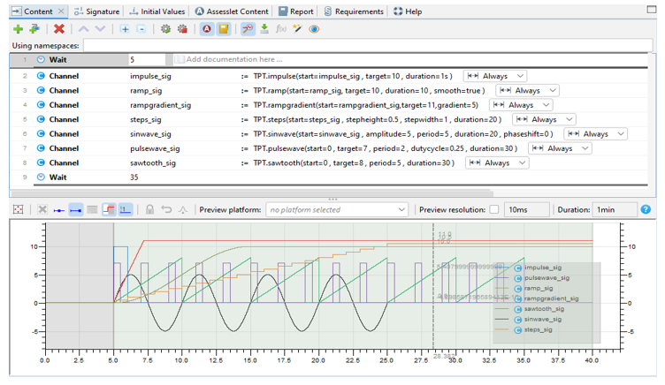Click the grey X icon in preview toolbar

click(42, 209)
